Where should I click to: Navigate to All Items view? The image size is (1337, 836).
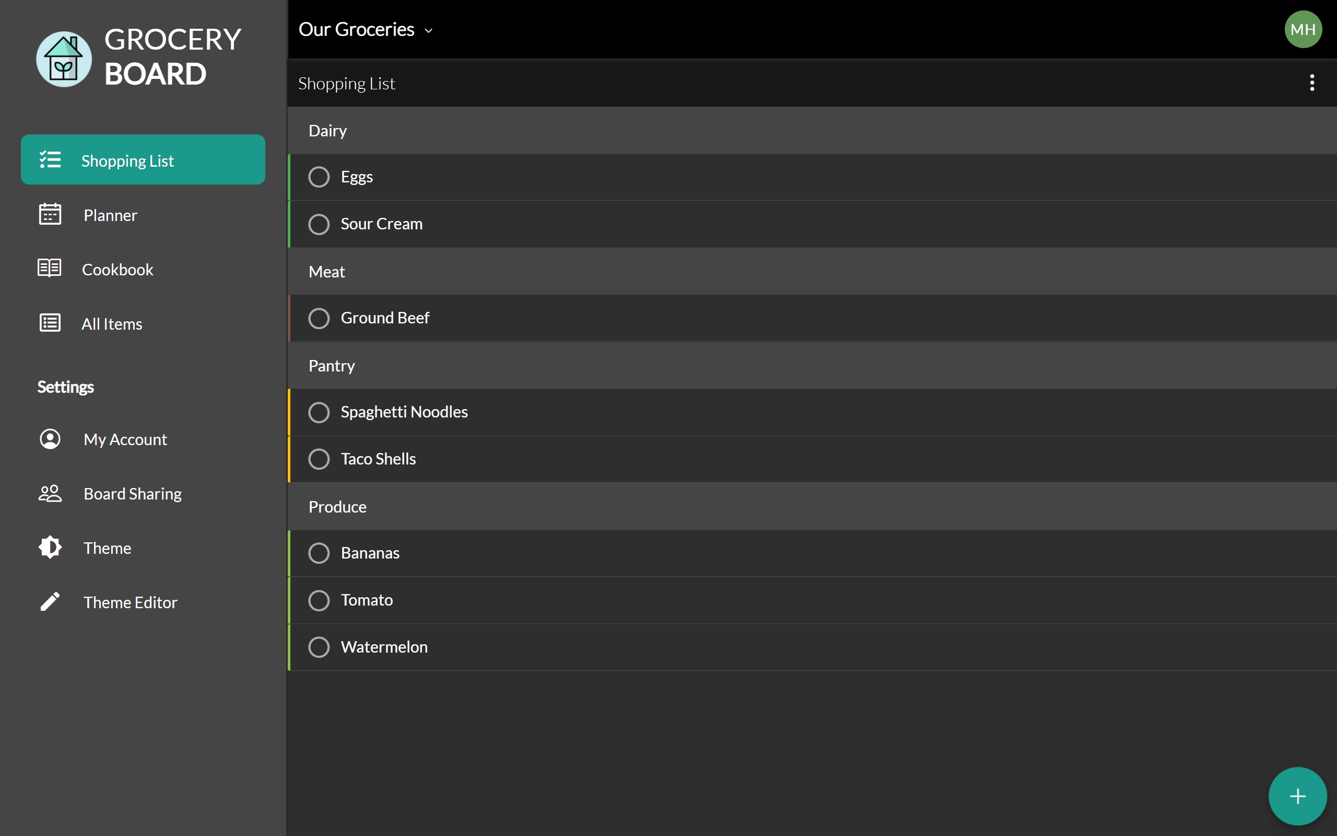tap(112, 323)
